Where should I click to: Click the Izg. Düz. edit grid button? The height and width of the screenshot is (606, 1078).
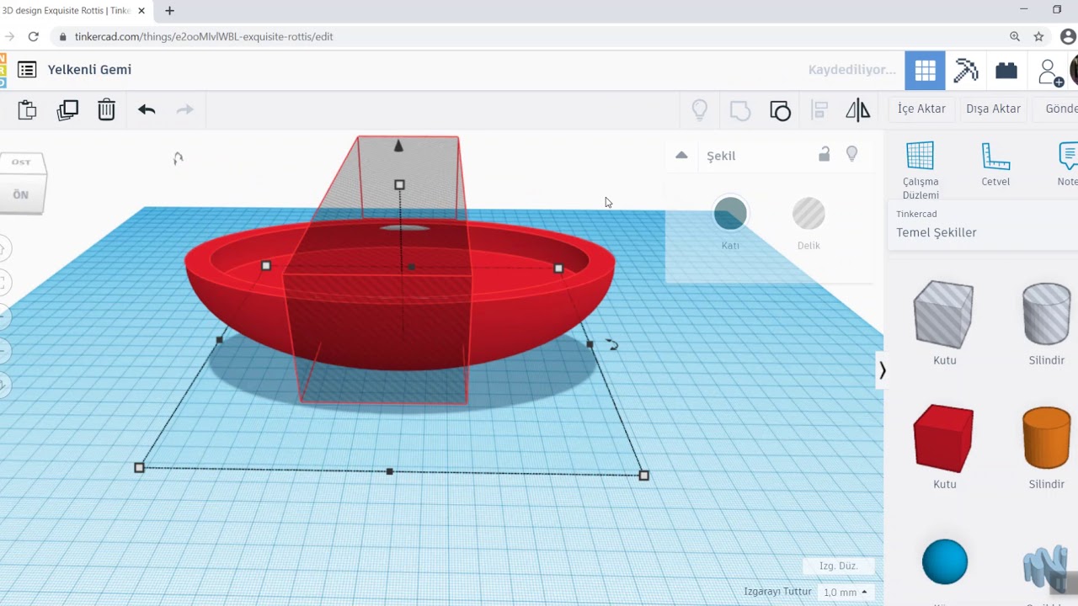point(839,566)
